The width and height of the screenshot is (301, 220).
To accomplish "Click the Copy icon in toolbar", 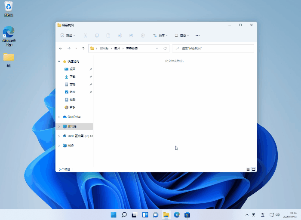I will (x=97, y=35).
